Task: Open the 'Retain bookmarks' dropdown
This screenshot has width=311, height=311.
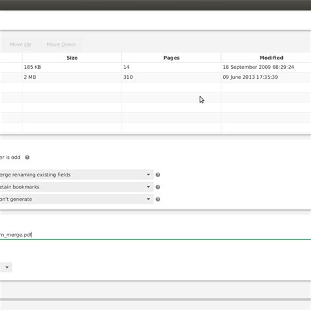Action: tap(76, 187)
